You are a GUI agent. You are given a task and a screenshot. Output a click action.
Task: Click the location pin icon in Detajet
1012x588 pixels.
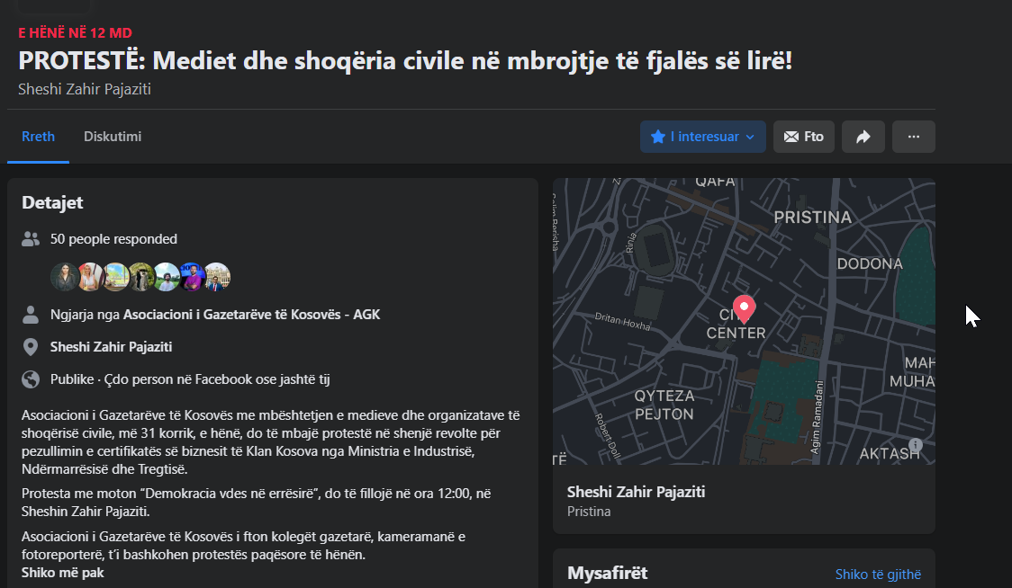point(32,347)
